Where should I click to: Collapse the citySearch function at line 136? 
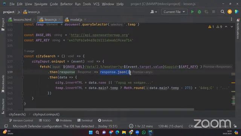23,56
